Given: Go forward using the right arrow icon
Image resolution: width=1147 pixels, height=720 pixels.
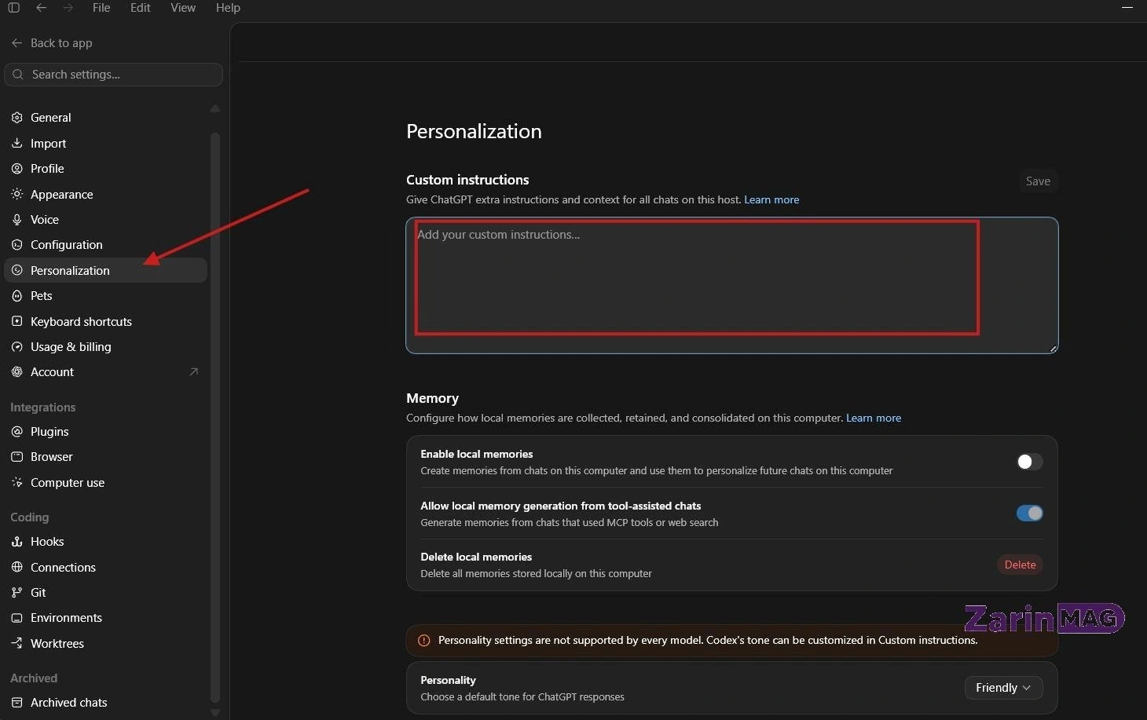Looking at the screenshot, I should (x=68, y=8).
